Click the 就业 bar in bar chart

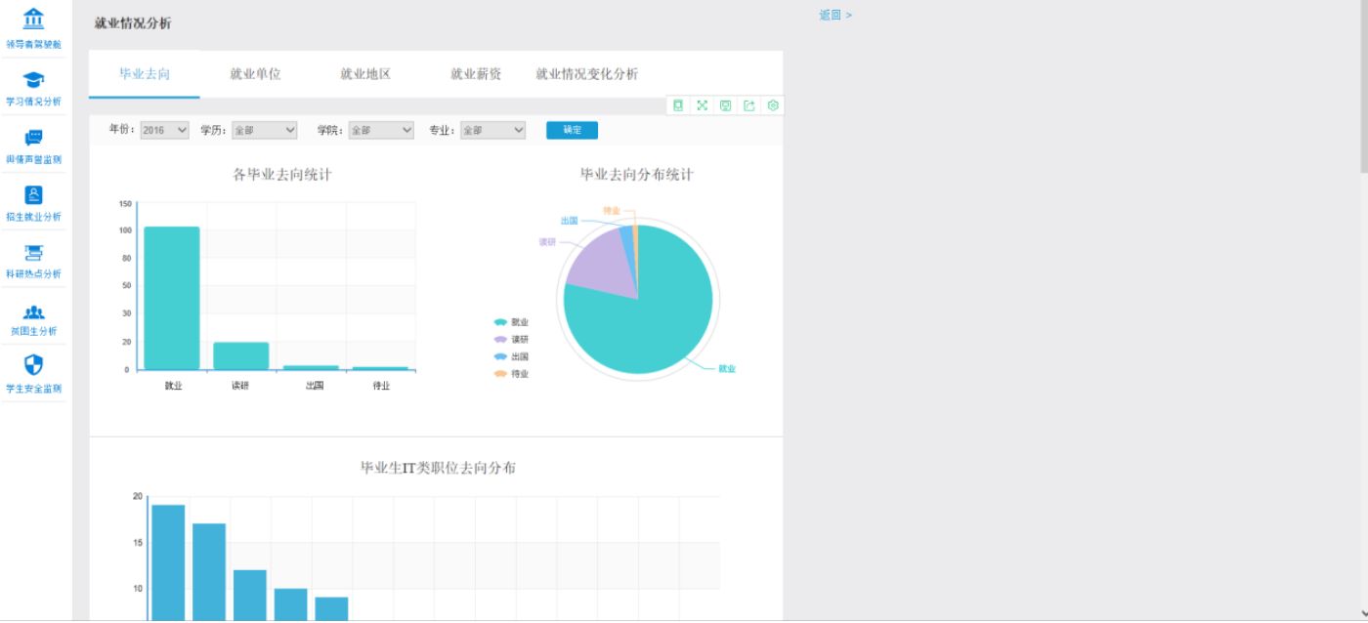tap(172, 298)
